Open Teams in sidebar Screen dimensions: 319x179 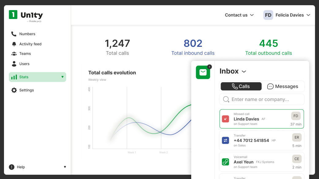[25, 54]
